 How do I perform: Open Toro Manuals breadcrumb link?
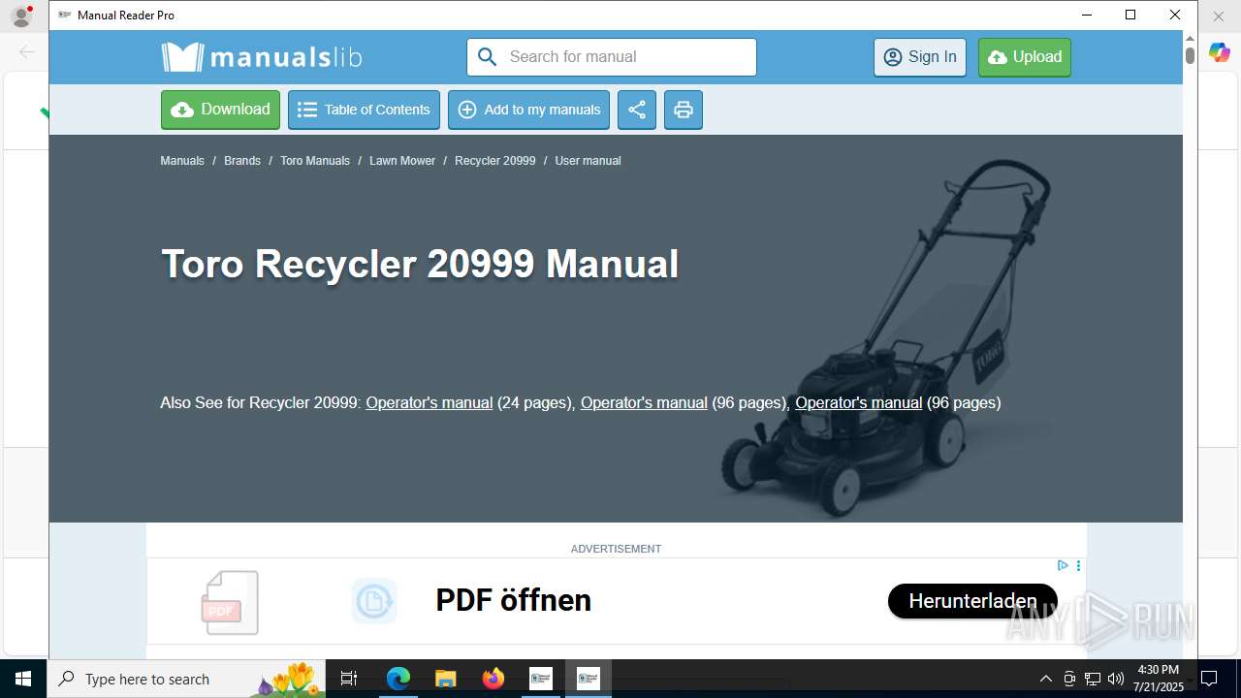tap(315, 161)
